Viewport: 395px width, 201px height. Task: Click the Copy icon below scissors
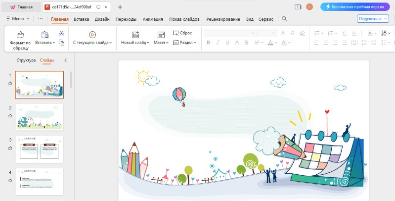61,43
